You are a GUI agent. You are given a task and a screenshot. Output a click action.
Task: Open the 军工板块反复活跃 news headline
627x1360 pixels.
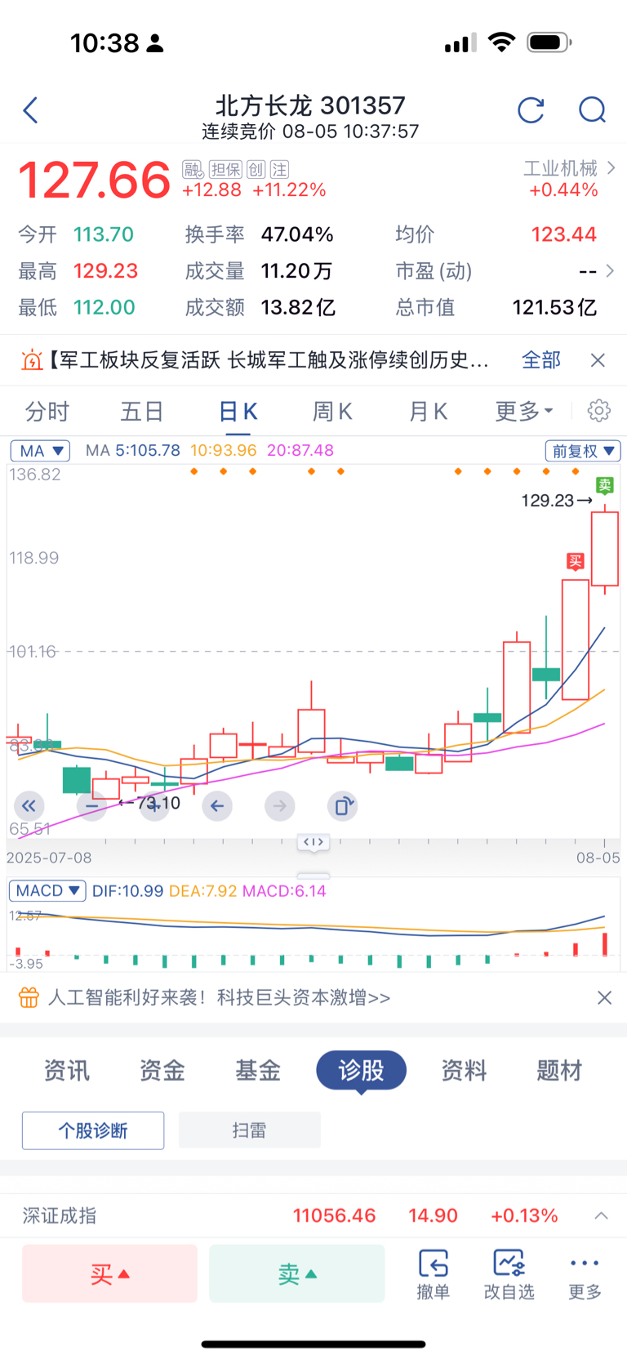click(269, 359)
